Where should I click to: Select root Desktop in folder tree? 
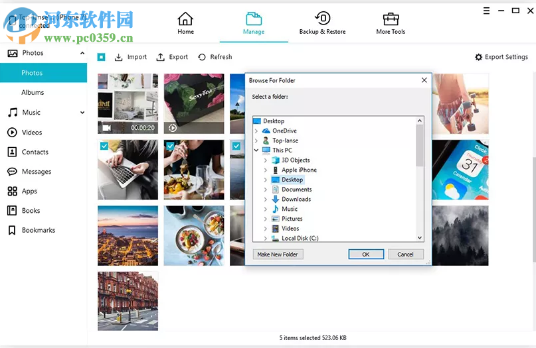[274, 121]
